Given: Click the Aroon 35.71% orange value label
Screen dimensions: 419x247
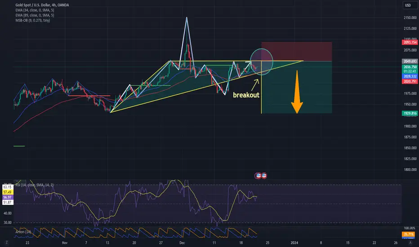Looking at the screenshot, I should point(409,234).
